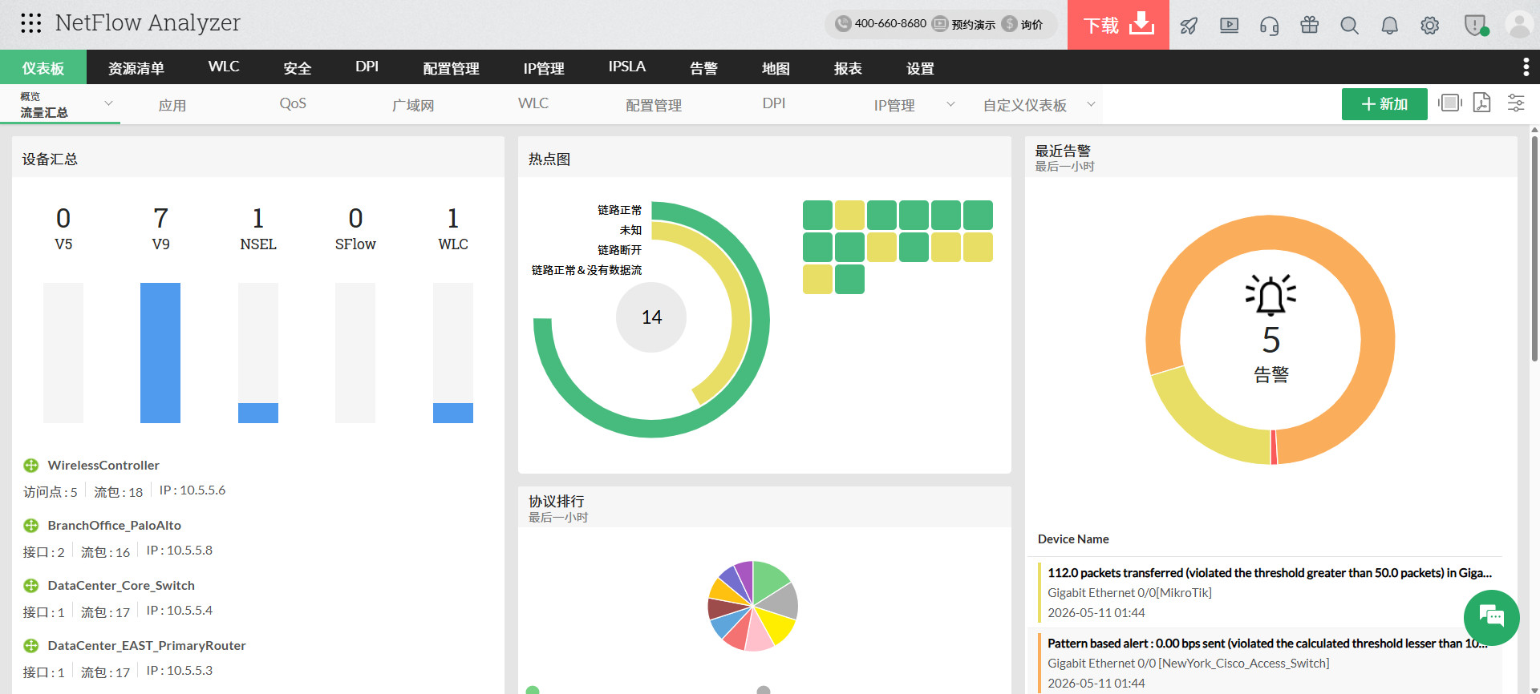Viewport: 1540px width, 694px height.
Task: Expand the IP管理 sub-tab dropdown arrow
Action: pos(950,103)
